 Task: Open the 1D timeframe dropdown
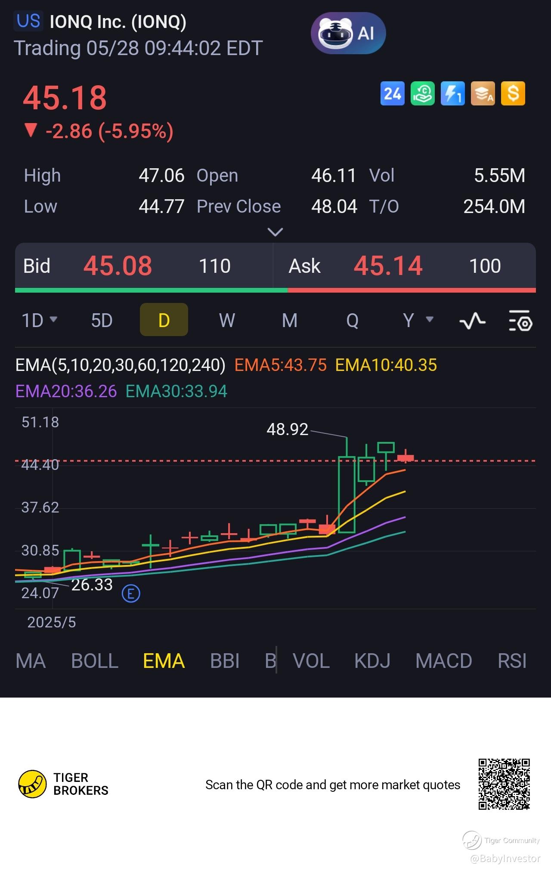(x=39, y=321)
